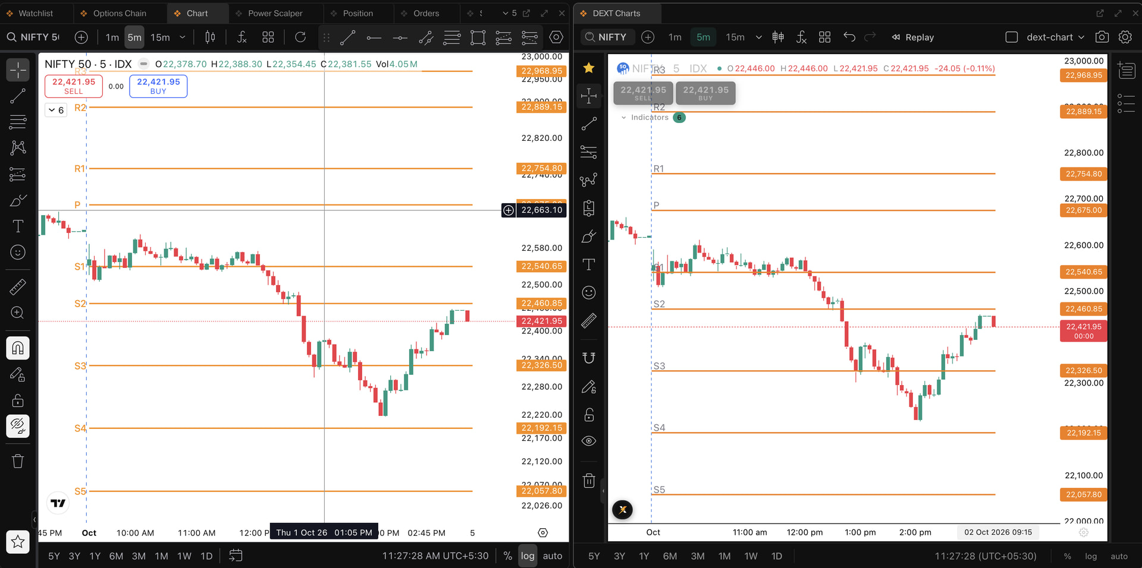Select the 1m interval in left chart
Screen dimensions: 1142x568
(x=112, y=37)
